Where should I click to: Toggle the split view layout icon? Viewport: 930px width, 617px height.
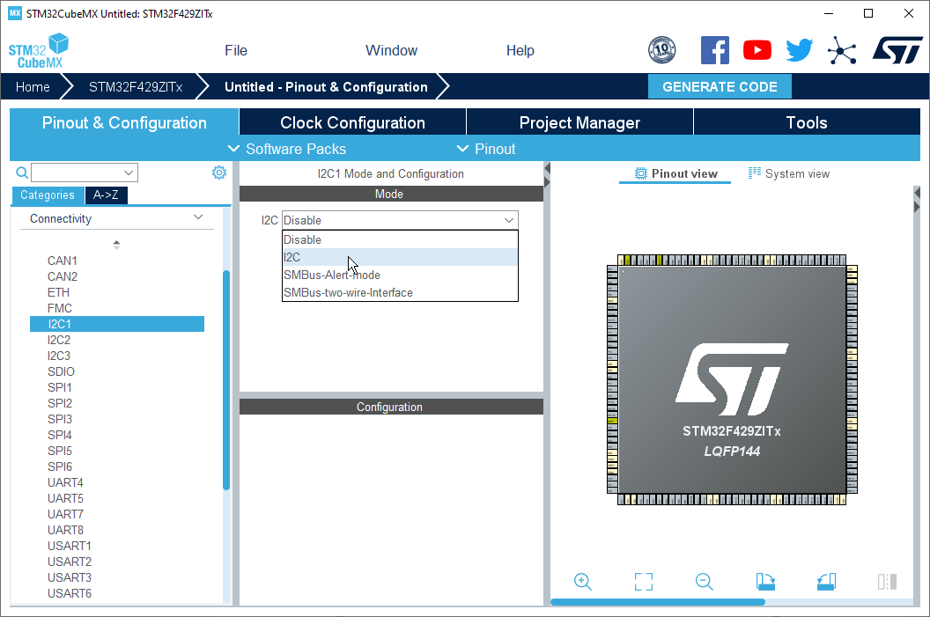pos(888,582)
